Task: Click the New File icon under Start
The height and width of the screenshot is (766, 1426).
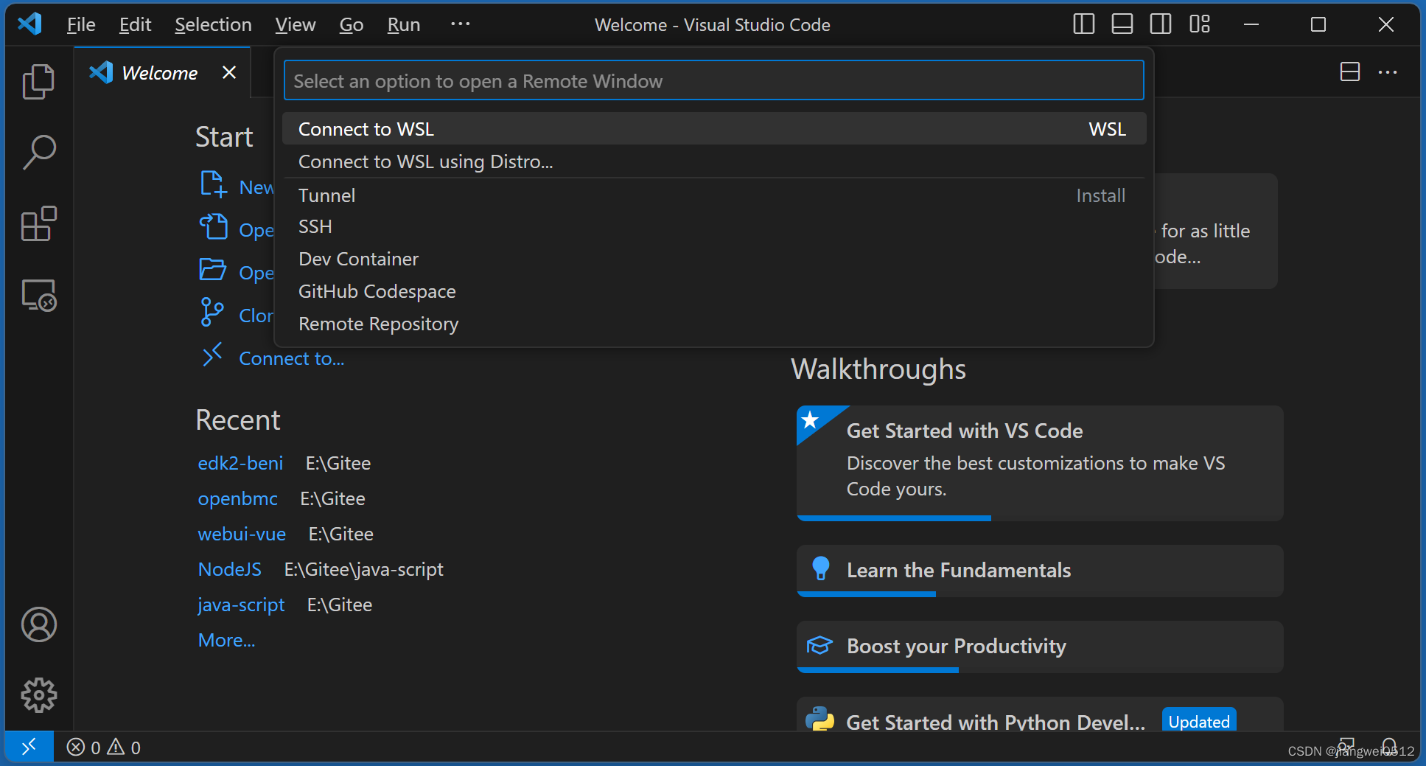Action: coord(213,184)
